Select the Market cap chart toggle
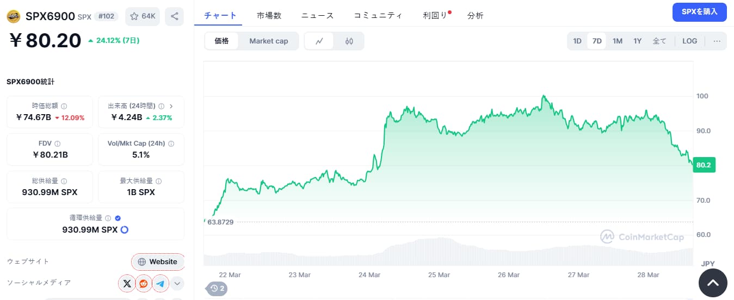The image size is (734, 300). pyautogui.click(x=268, y=41)
